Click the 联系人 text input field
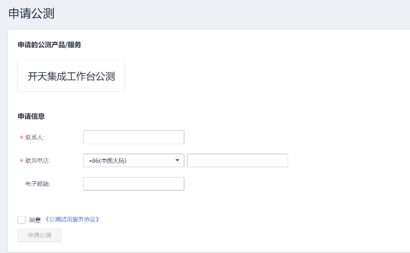This screenshot has width=410, height=253. [x=133, y=137]
